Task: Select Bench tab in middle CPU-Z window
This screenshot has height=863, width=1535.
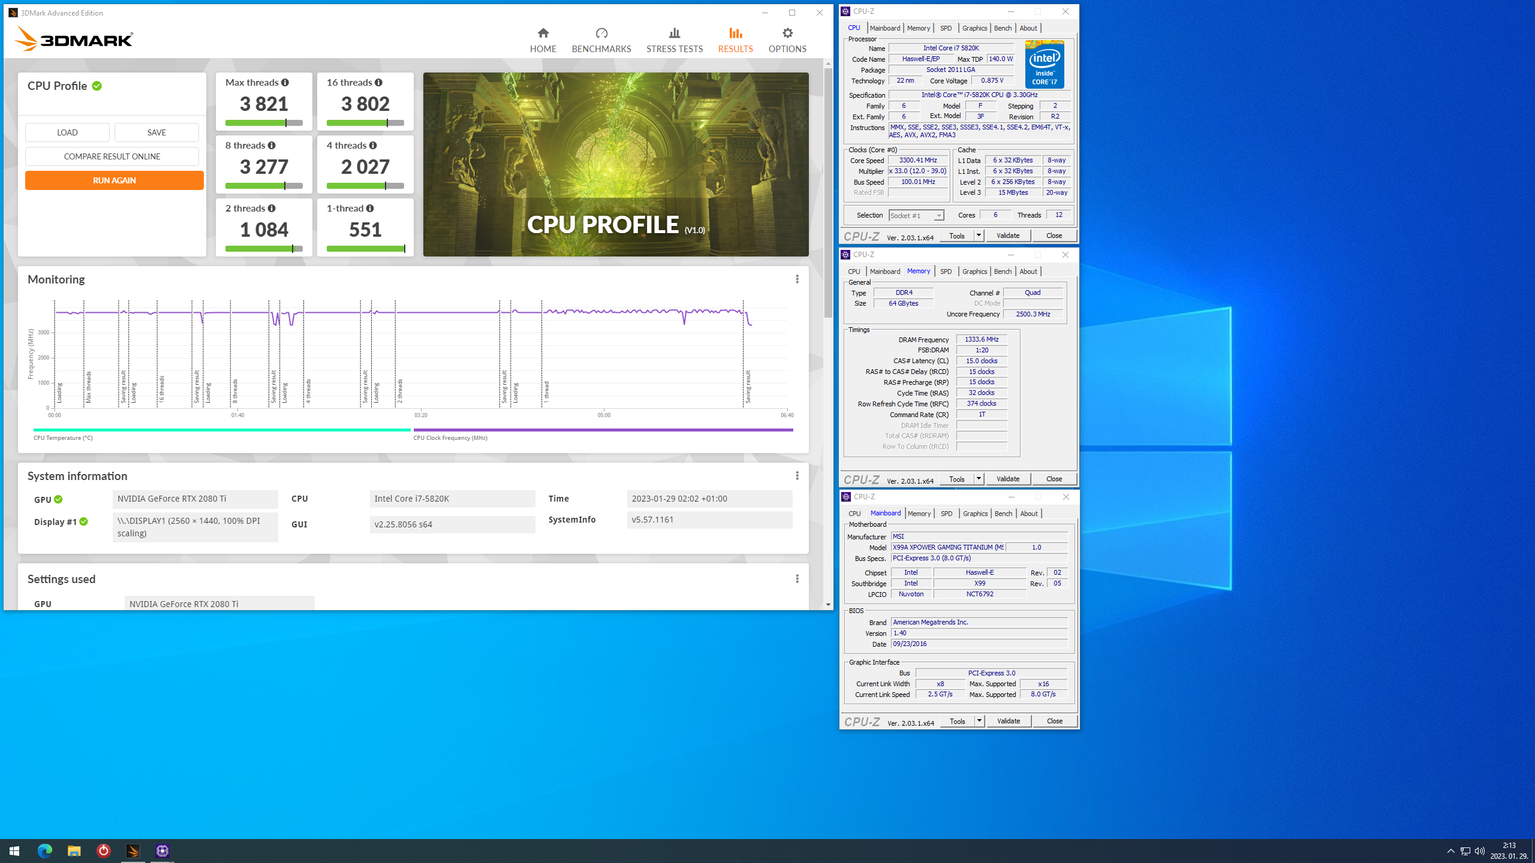Action: point(1003,271)
